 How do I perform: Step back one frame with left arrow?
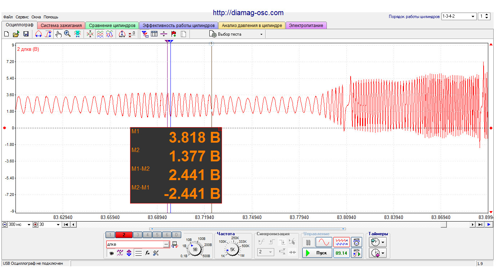(73, 224)
